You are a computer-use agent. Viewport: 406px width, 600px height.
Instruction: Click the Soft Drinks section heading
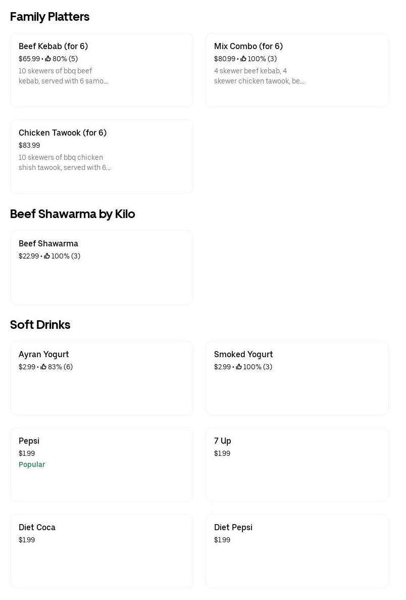[x=40, y=325]
